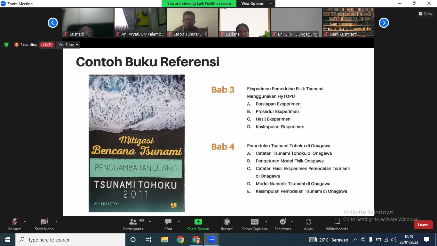Open View Options dropdown
This screenshot has width=437, height=246.
pyautogui.click(x=256, y=4)
